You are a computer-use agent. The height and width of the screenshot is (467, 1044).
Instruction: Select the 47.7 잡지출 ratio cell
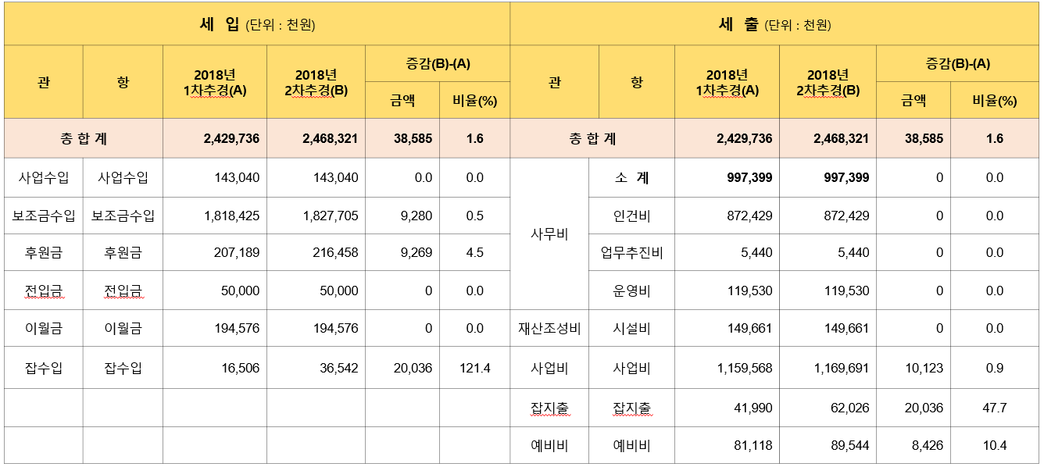pos(994,408)
